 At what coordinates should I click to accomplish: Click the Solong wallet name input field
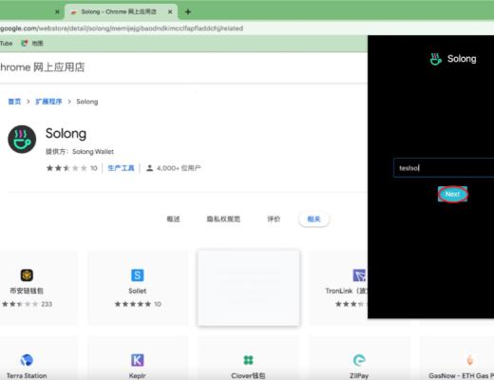tap(444, 168)
